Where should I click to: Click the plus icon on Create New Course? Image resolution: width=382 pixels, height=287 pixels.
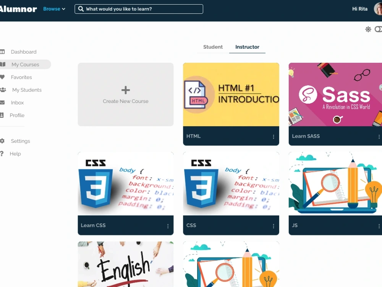[x=125, y=90]
